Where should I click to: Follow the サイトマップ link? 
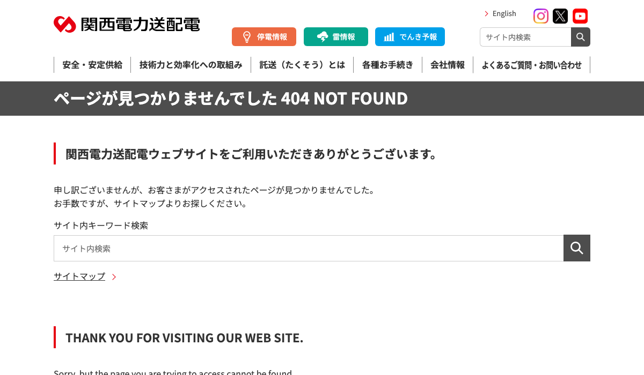pyautogui.click(x=79, y=276)
